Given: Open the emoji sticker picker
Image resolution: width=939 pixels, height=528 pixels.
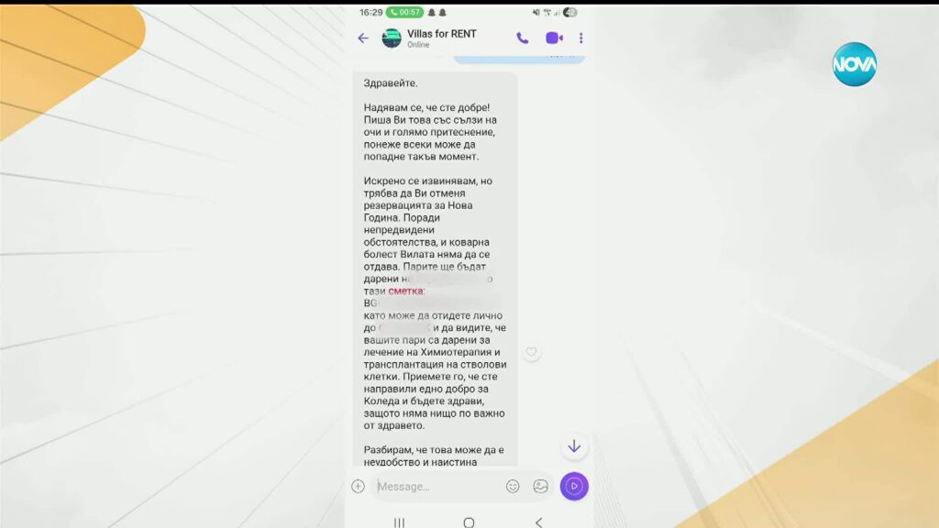Looking at the screenshot, I should 513,486.
